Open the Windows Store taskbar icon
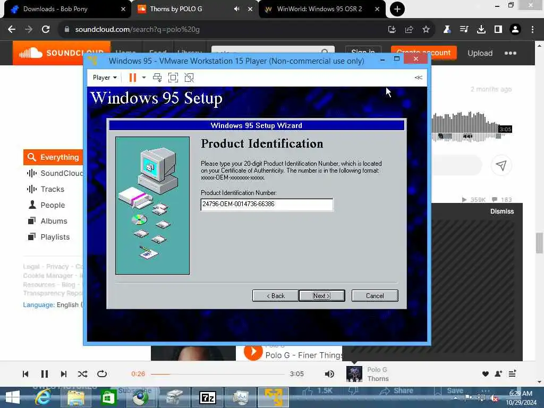544x408 pixels. tap(108, 397)
